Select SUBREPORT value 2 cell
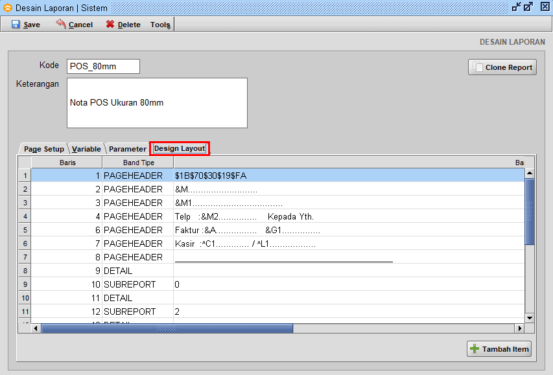 pos(349,312)
